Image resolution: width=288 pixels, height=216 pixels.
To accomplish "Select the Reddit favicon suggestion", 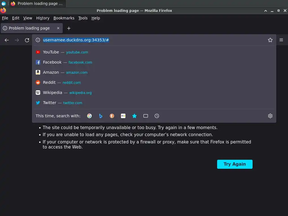I will 38,82.
